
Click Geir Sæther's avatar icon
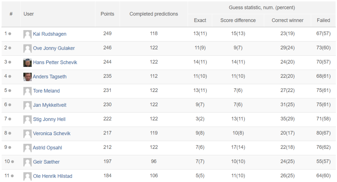pos(28,162)
